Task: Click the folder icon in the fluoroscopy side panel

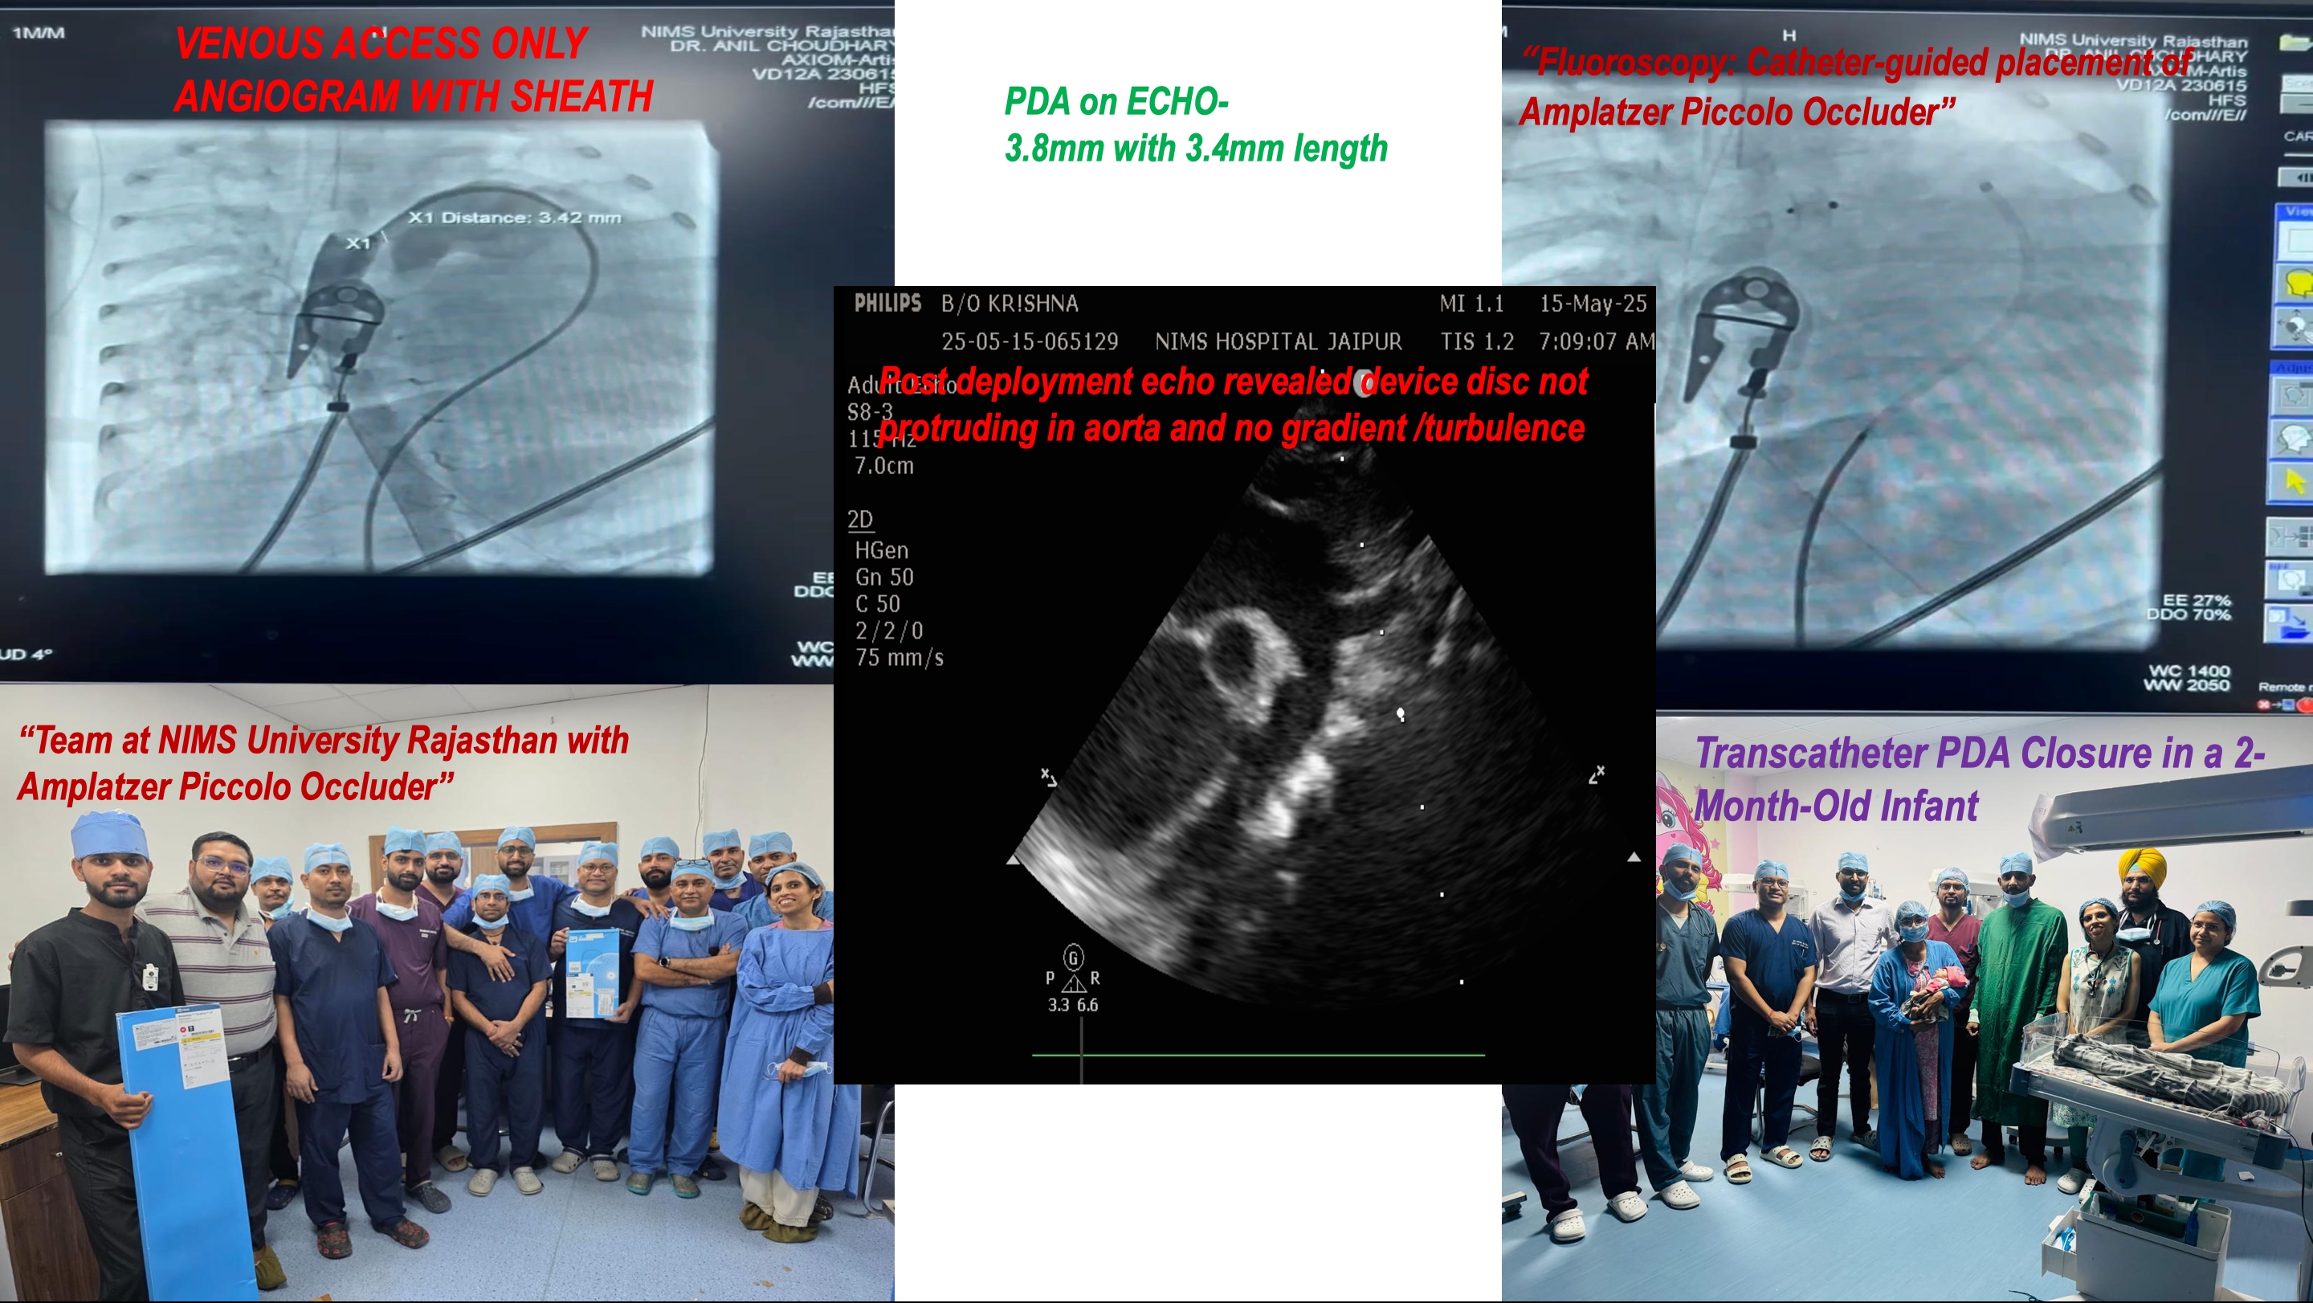Action: click(2296, 43)
